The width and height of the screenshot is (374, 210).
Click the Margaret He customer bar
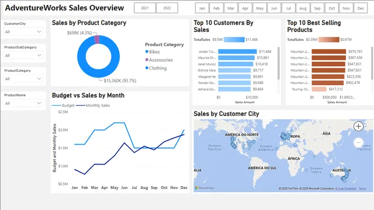[x=234, y=76]
